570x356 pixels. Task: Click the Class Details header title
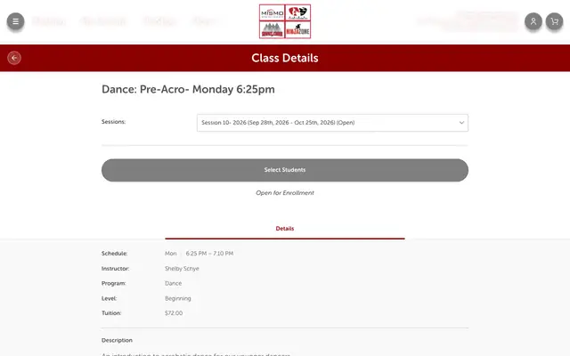pos(285,58)
